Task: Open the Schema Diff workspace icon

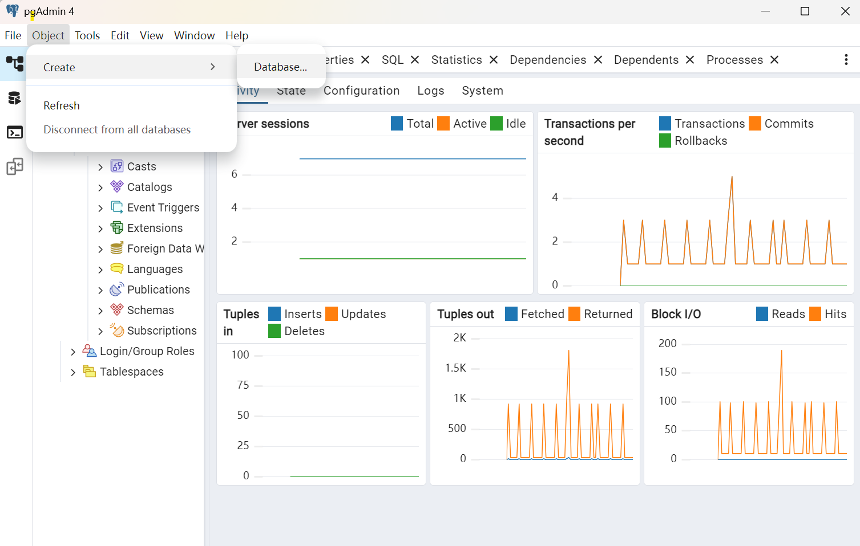Action: point(15,166)
